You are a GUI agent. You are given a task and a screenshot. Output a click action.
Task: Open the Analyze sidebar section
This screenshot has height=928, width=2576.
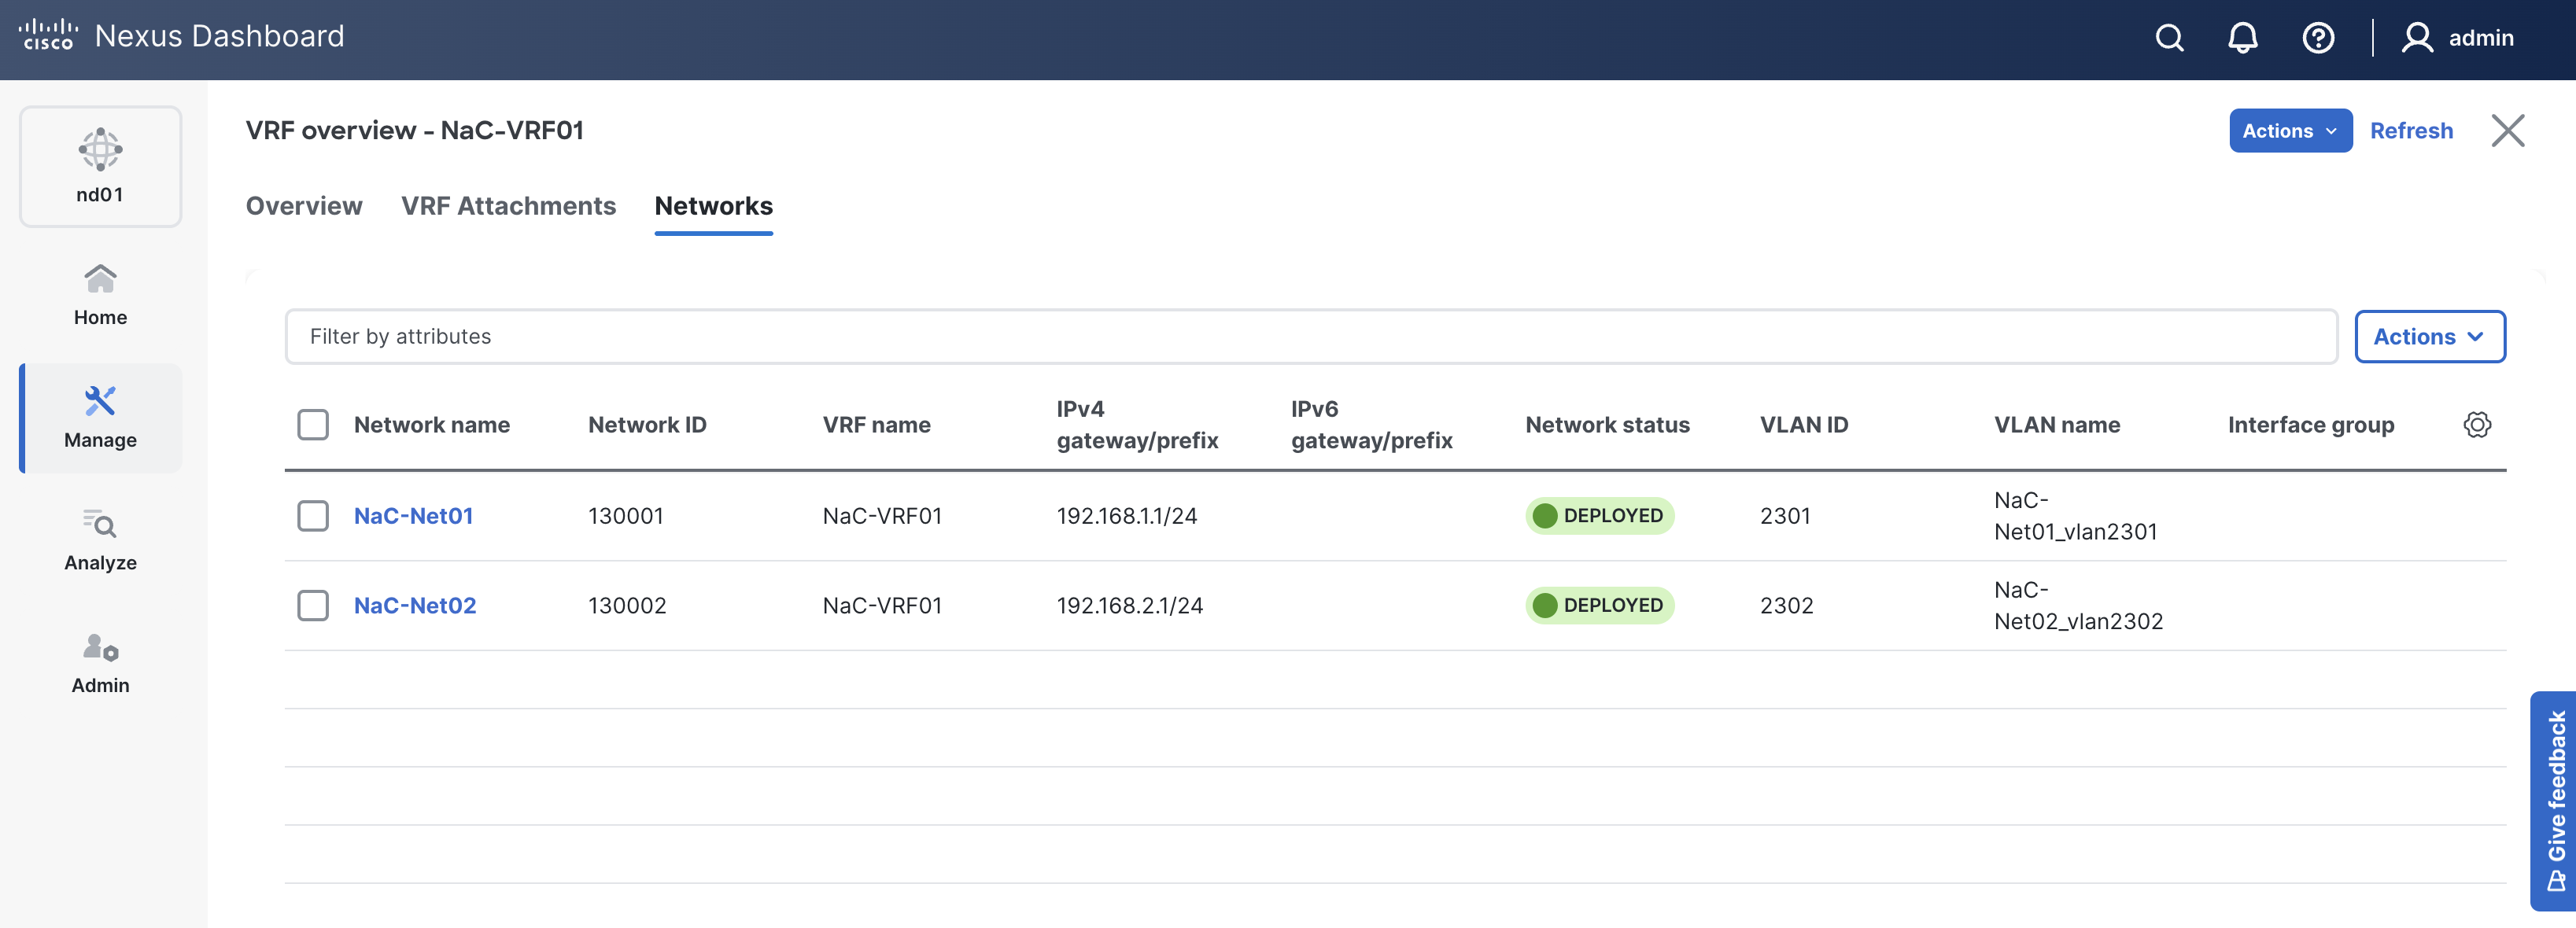(100, 540)
